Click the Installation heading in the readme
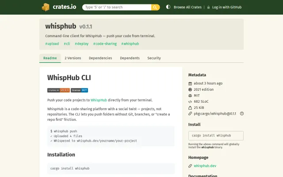 tap(61, 154)
